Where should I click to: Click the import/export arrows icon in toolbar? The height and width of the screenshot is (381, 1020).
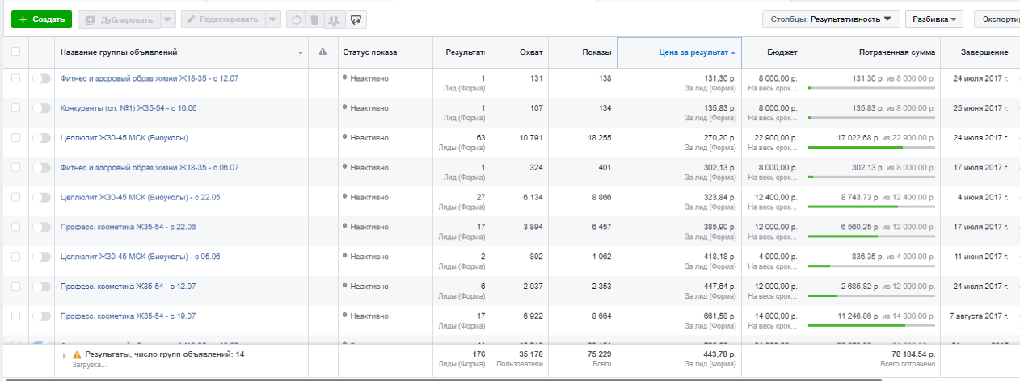pos(356,19)
